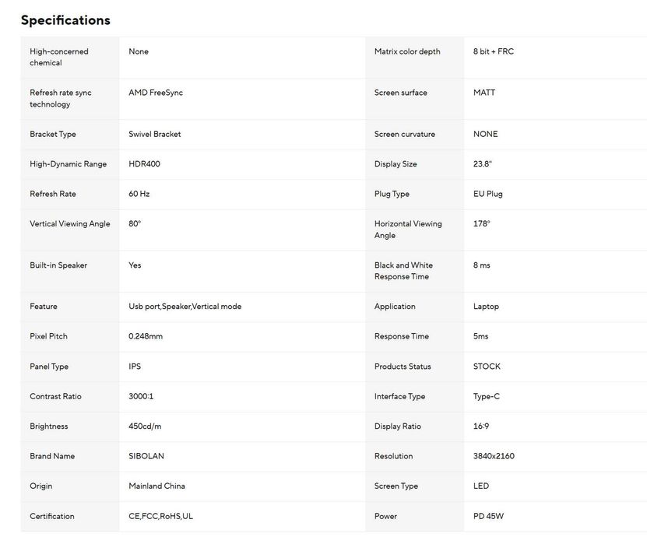Click the 60 Hz value
647x544 pixels.
(x=139, y=194)
